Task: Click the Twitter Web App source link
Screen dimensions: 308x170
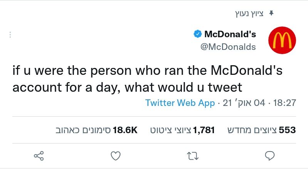Action: (180, 103)
